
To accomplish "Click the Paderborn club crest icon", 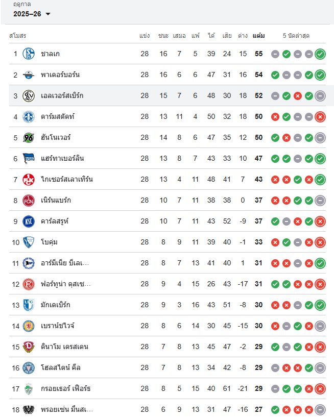I will point(28,75).
